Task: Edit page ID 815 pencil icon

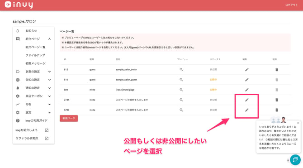Action: (247, 69)
